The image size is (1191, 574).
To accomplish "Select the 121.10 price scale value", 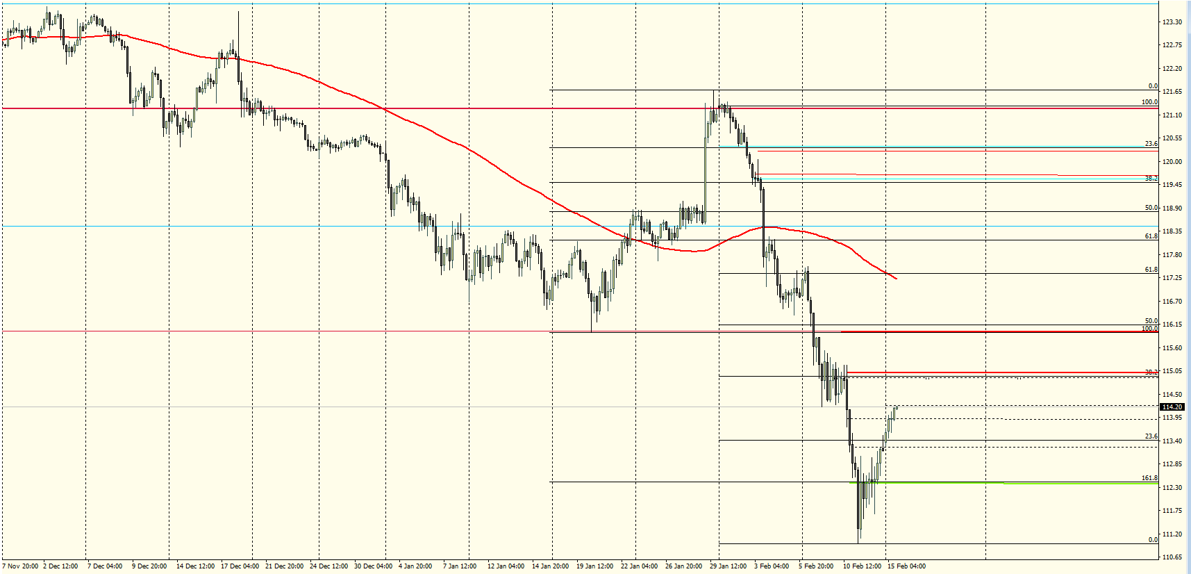I will [1172, 115].
